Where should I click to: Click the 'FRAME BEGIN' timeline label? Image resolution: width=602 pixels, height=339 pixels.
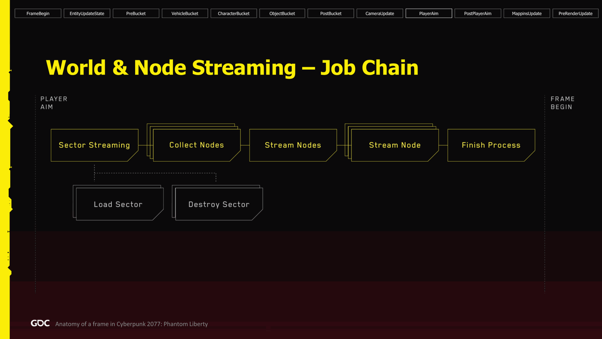tap(562, 103)
